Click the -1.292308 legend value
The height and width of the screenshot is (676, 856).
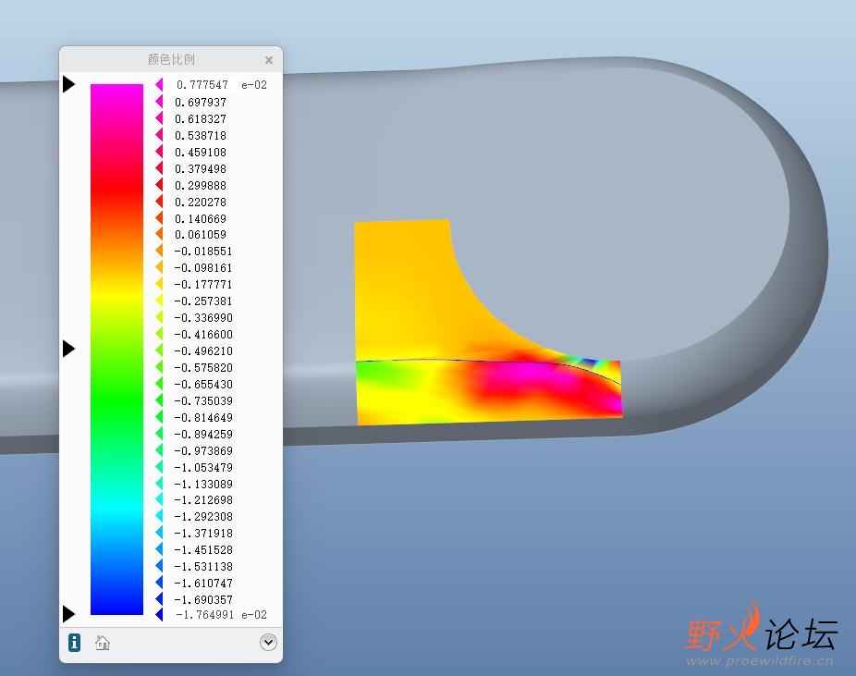(203, 517)
